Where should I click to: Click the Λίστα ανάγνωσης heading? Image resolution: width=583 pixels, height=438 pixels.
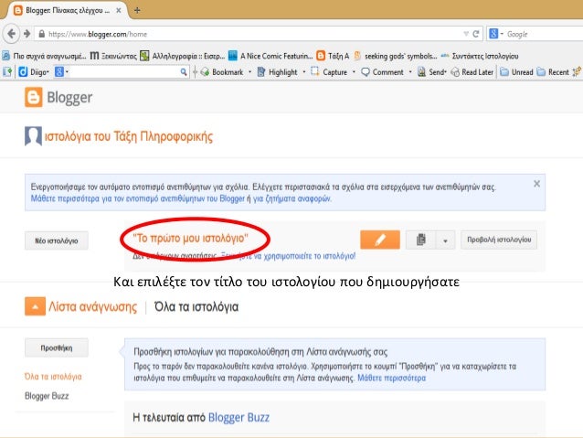(x=92, y=306)
